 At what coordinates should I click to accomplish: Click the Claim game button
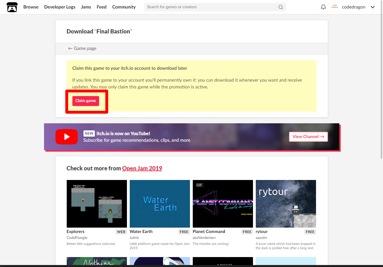(x=86, y=101)
